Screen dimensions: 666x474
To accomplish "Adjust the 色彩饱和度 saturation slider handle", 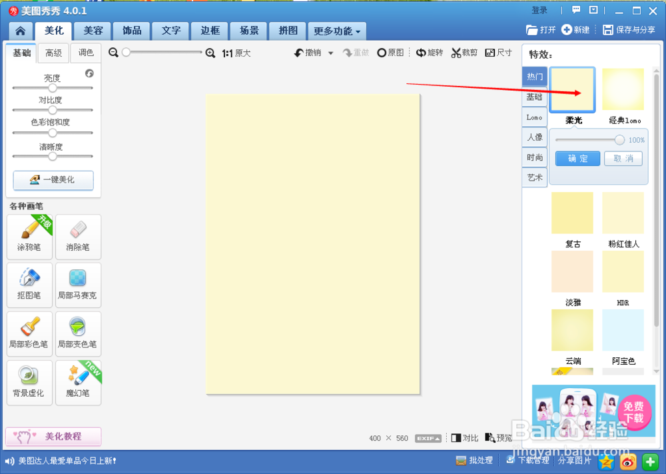I will [52, 133].
